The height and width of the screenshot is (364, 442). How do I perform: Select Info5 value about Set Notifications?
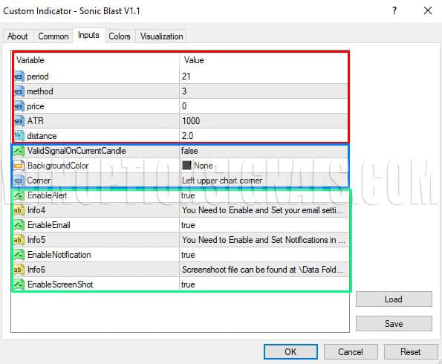(263, 240)
